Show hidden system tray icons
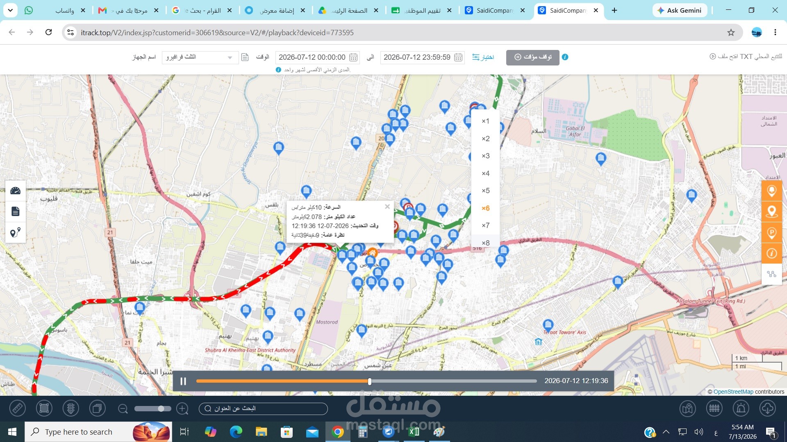 coord(666,432)
